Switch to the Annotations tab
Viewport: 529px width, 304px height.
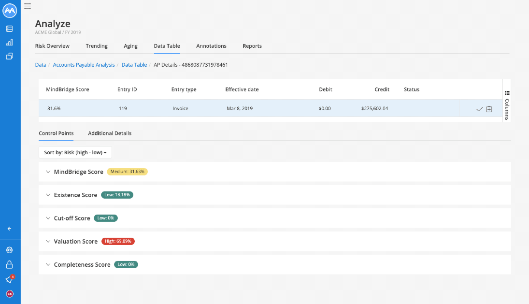(x=211, y=46)
